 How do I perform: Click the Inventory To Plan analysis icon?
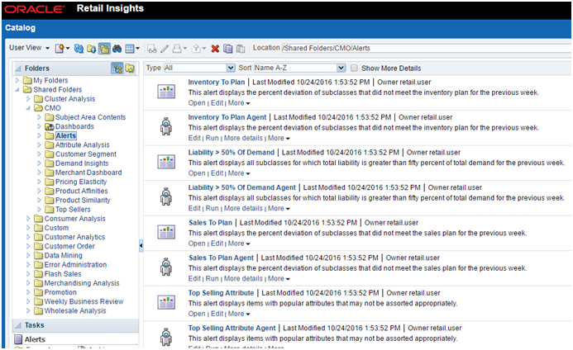[166, 92]
